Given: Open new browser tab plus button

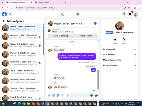Looking at the screenshot, I should [x=65, y=3].
